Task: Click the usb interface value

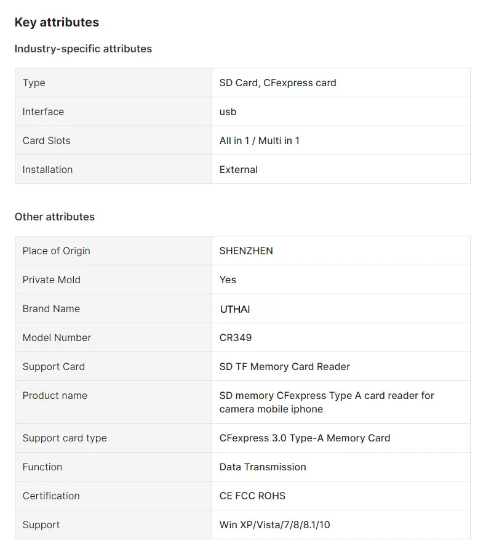Action: pos(228,111)
